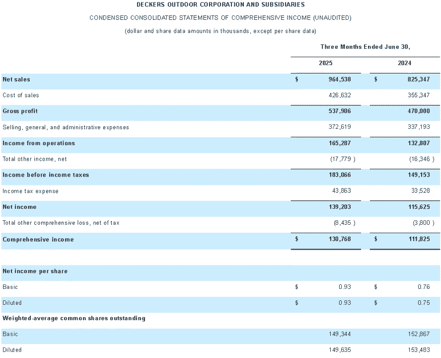441x358 pixels.
Task: Select the Three Months Ended June 30 header
Action: click(365, 47)
